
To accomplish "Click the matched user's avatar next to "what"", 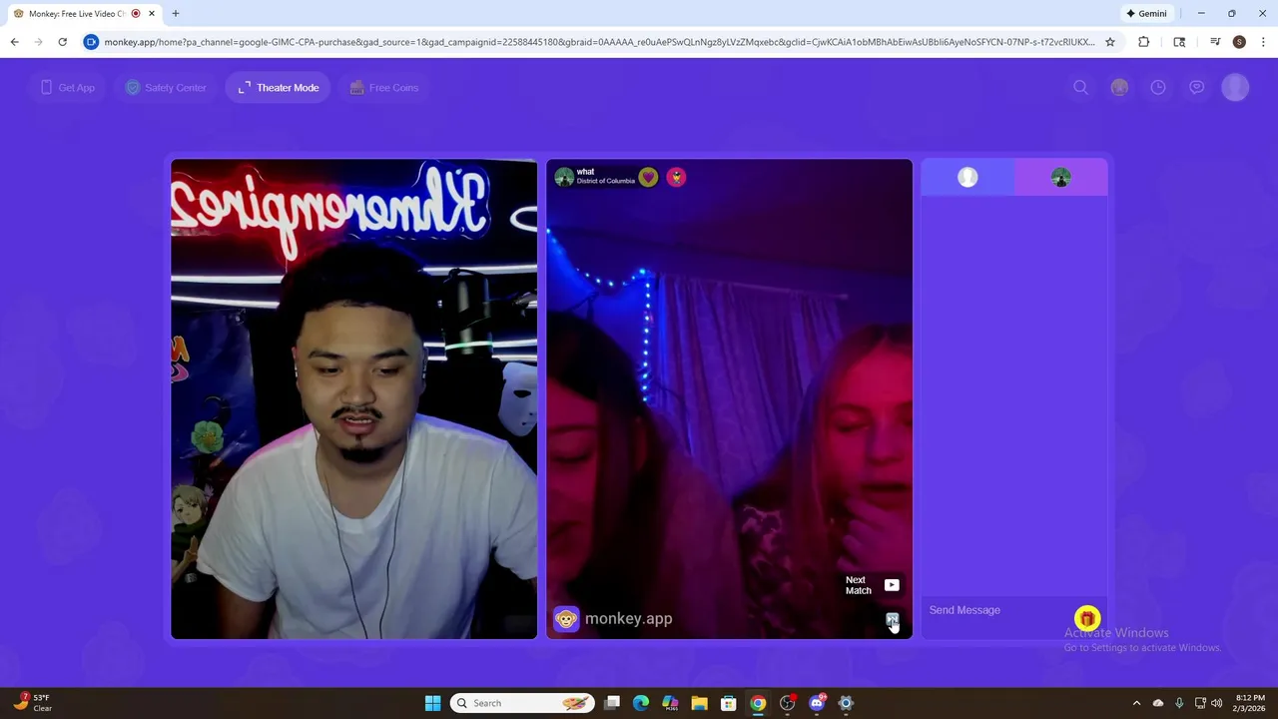I will [x=564, y=177].
